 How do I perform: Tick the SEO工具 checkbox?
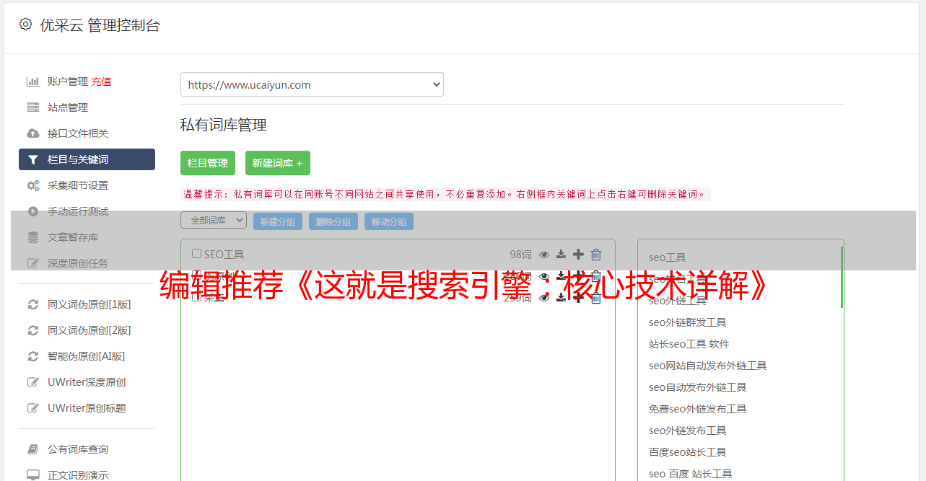point(196,254)
